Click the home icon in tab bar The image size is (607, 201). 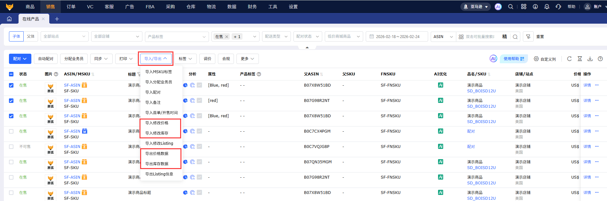tap(9, 19)
